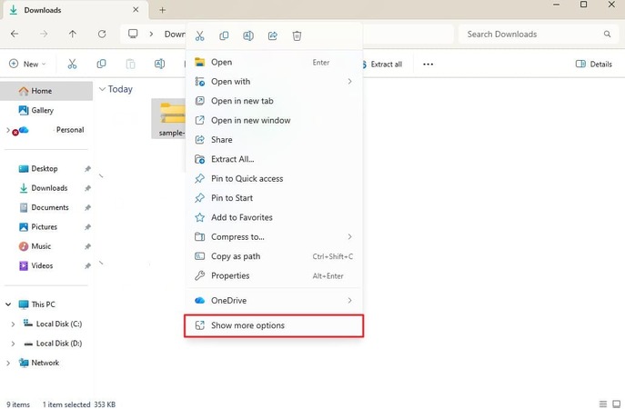This screenshot has height=409, width=625.
Task: Add a new tab with plus button
Action: 162,10
